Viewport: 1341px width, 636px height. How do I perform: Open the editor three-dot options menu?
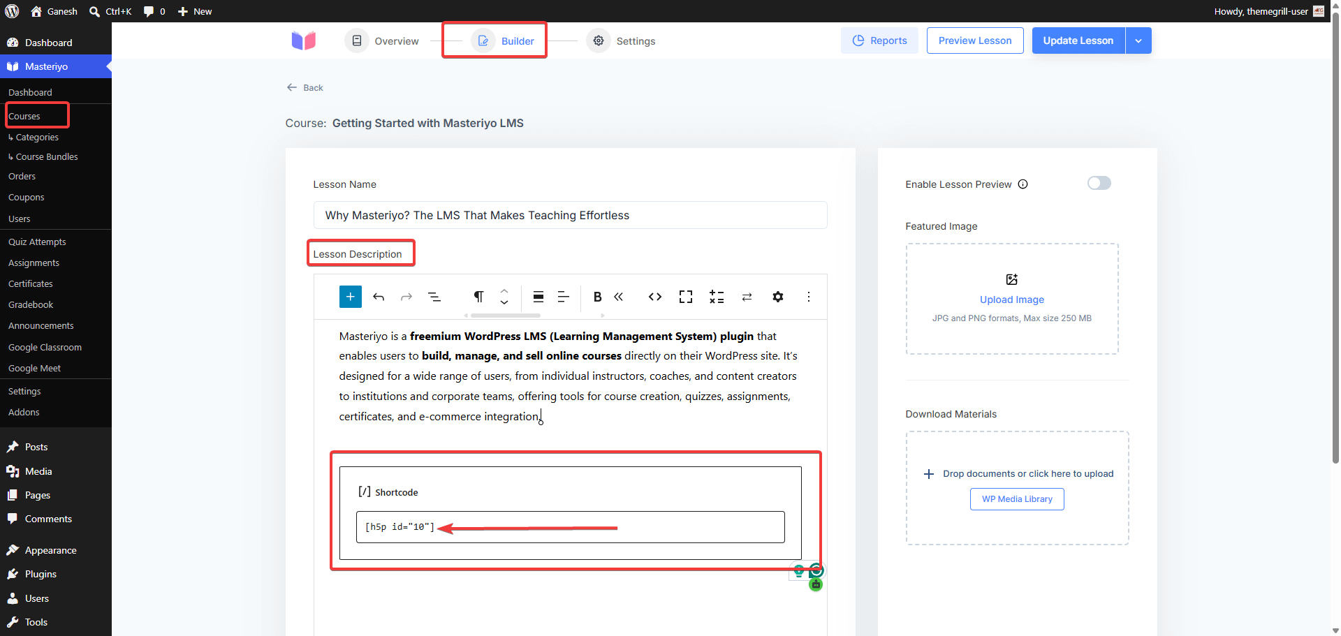(x=809, y=297)
